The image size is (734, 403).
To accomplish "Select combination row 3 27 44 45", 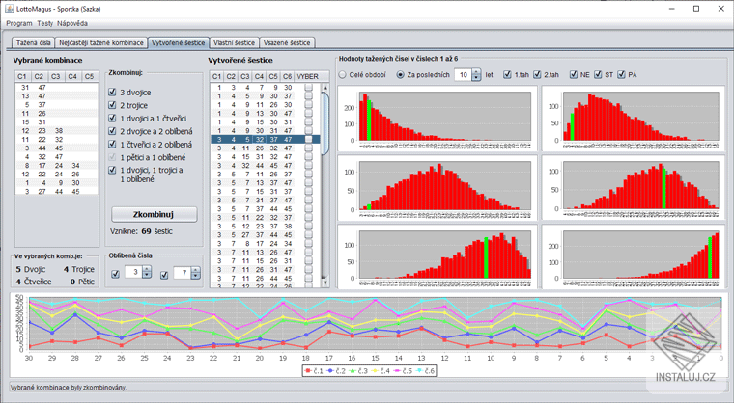I will point(57,192).
